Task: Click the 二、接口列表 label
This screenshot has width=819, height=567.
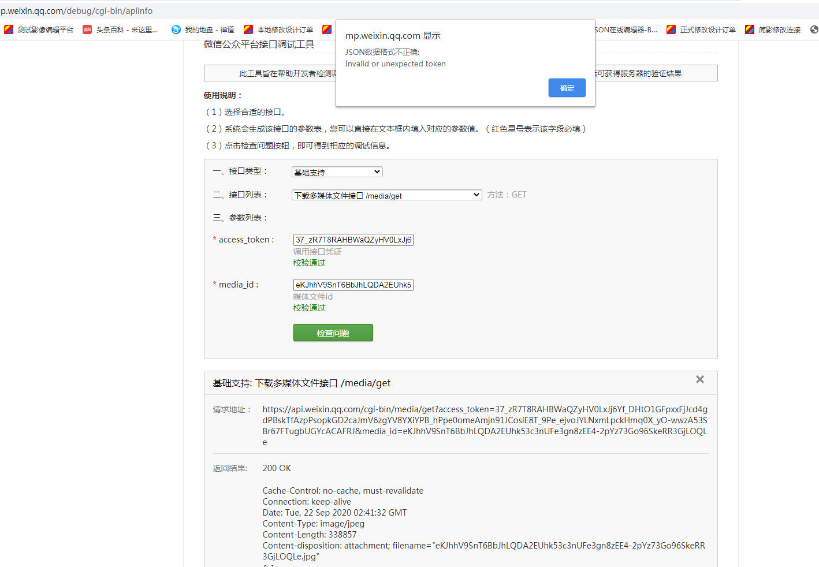Action: point(240,195)
